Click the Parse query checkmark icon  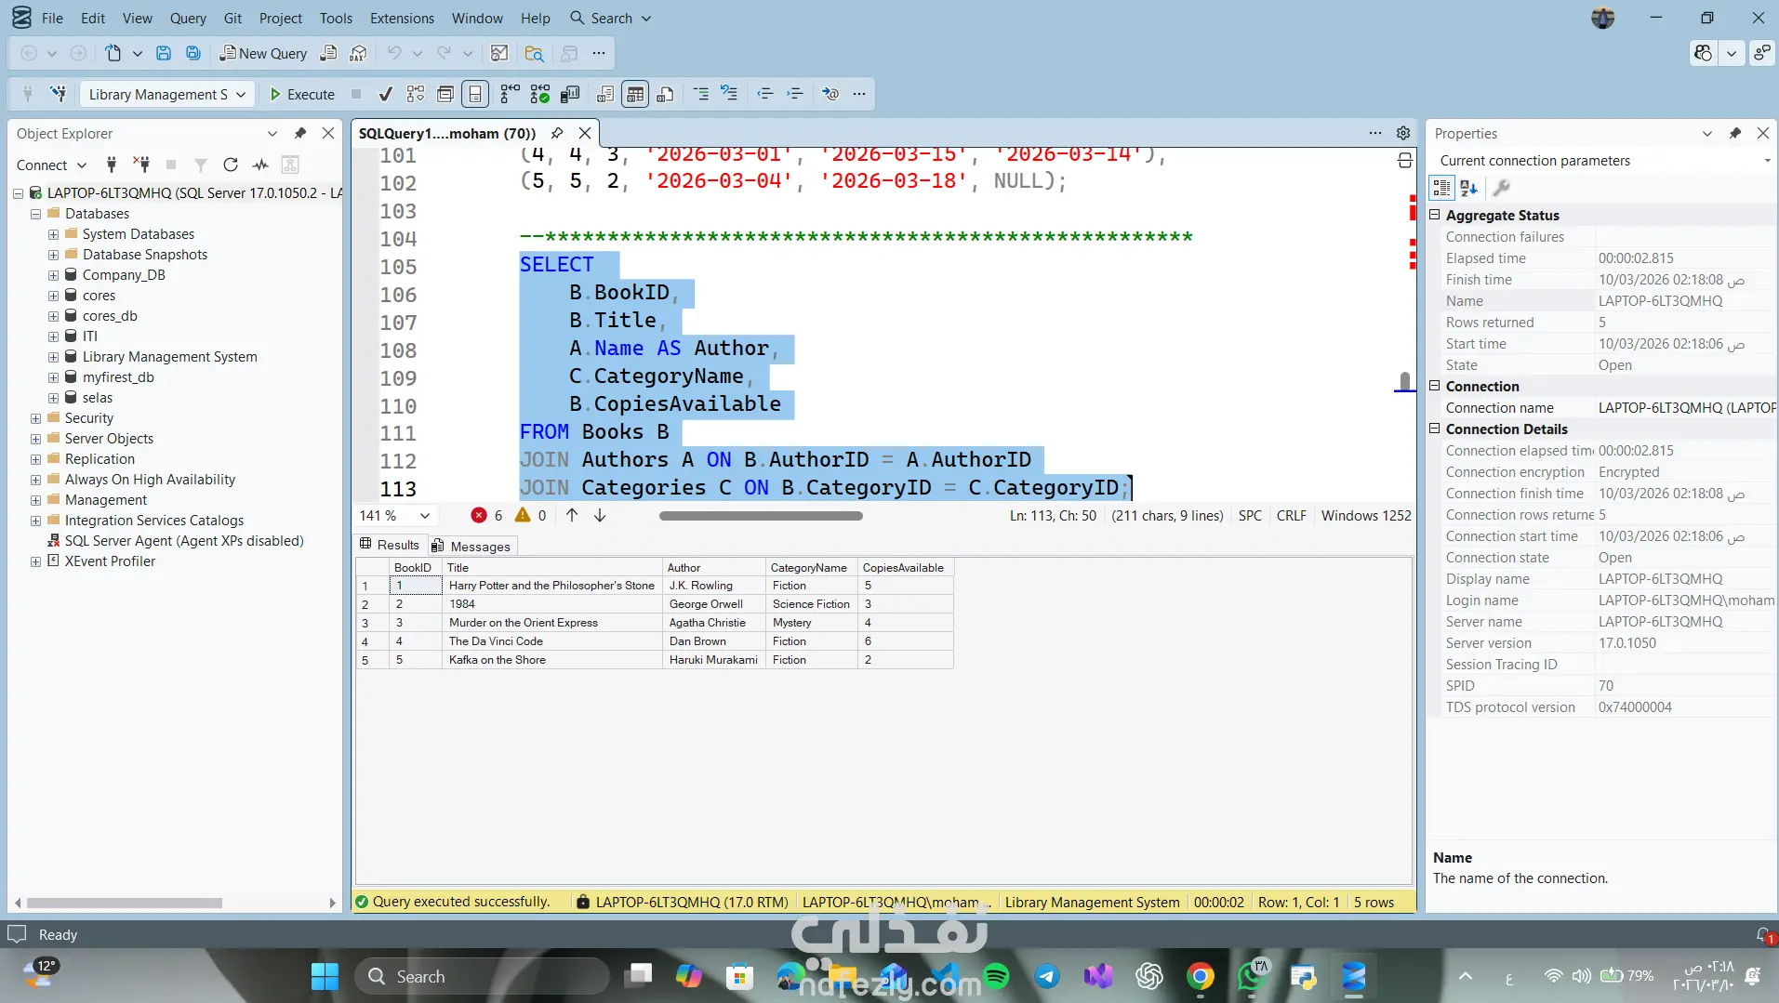385,94
